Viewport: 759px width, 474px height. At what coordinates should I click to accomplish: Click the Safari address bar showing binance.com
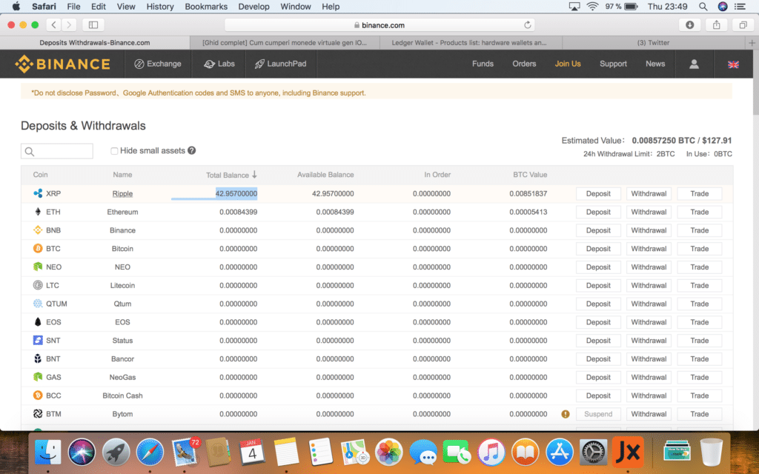point(379,25)
